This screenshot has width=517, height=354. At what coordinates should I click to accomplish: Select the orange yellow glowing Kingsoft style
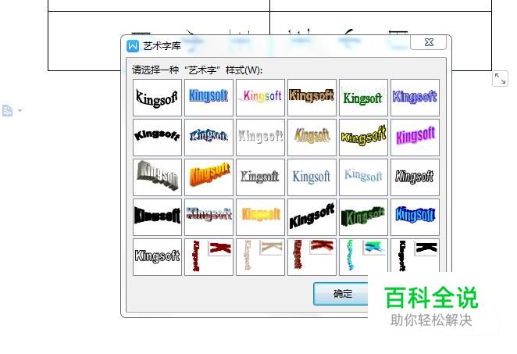point(260,217)
